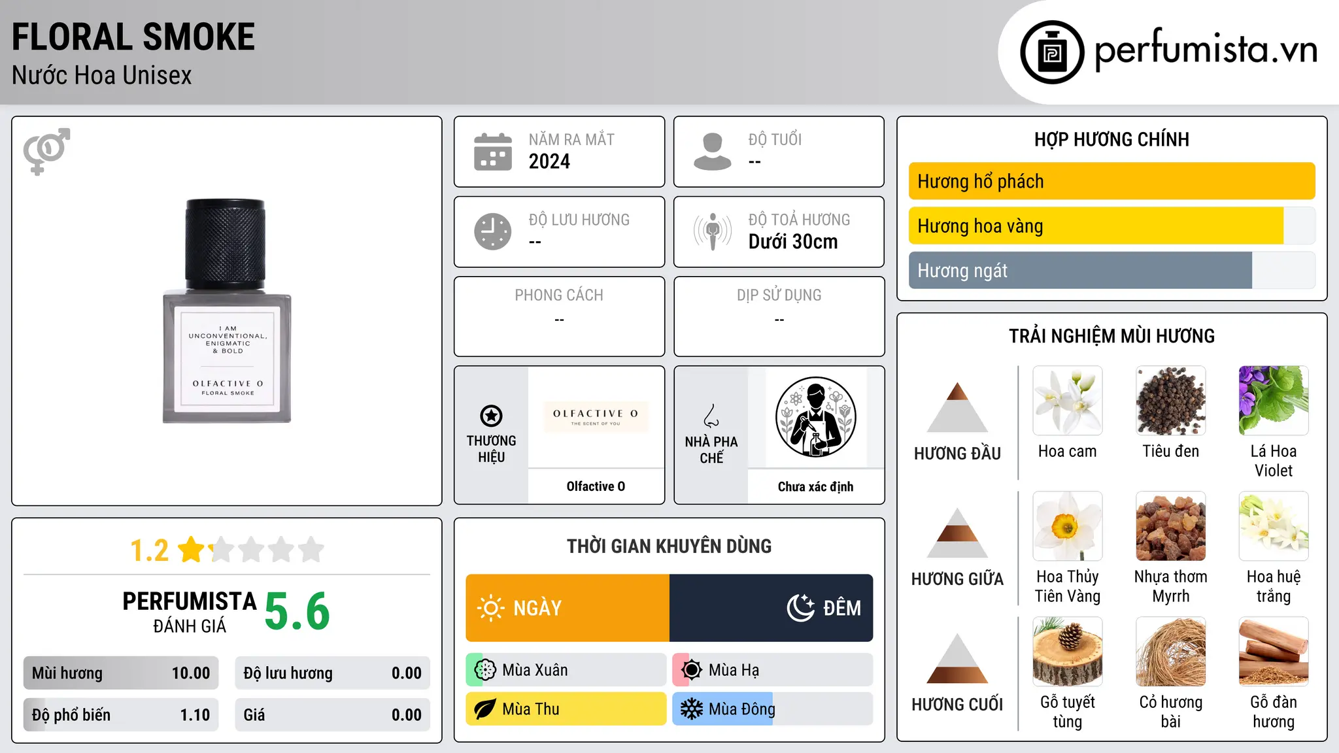Select the Gỗ tuyết tùng note image

click(x=1068, y=652)
